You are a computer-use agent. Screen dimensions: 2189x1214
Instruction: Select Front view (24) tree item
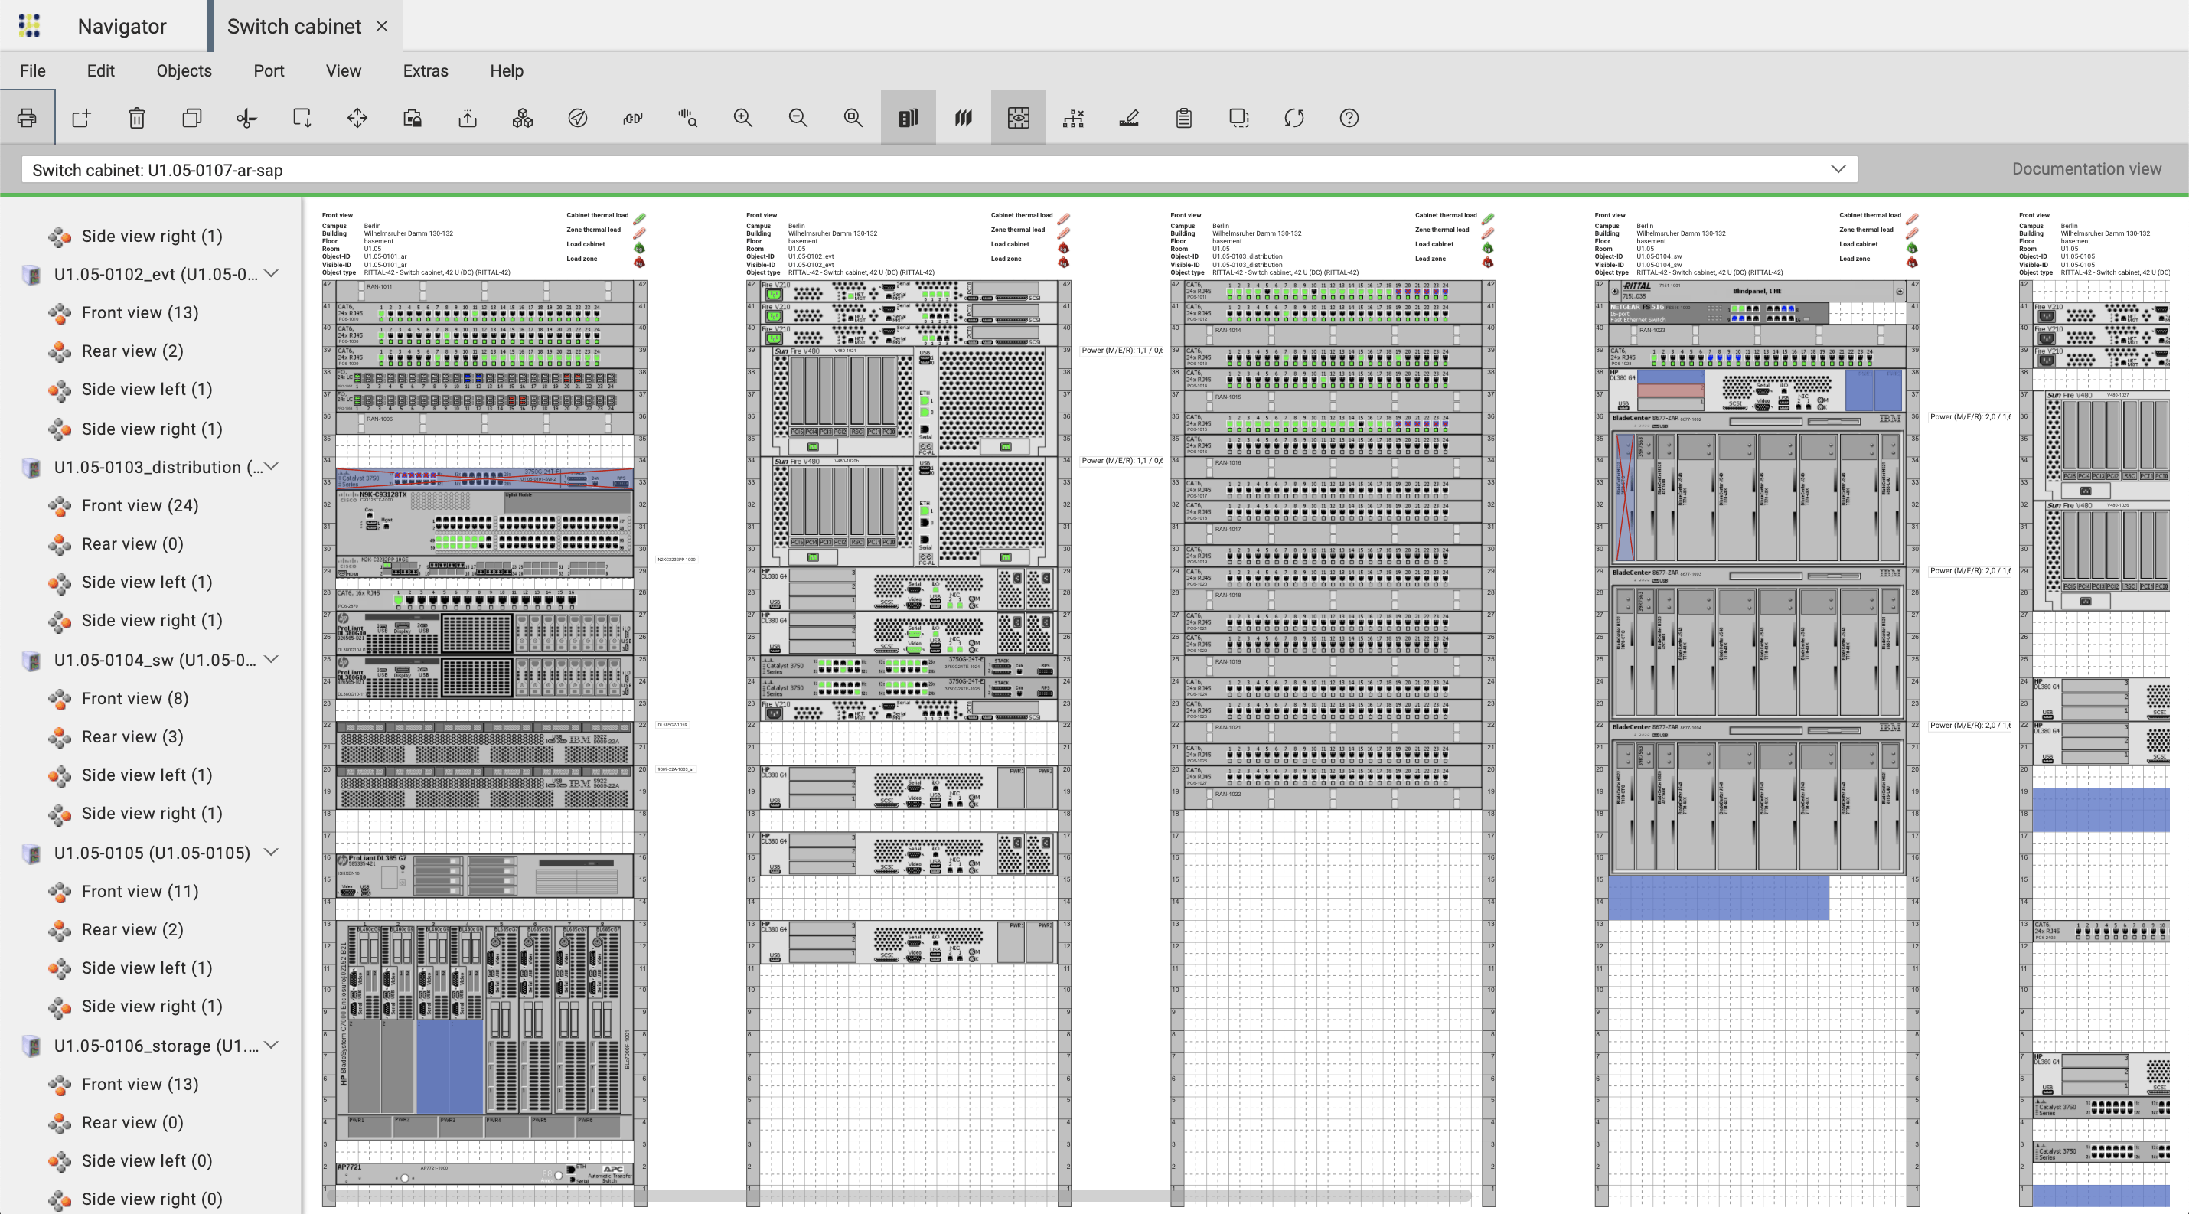point(139,505)
